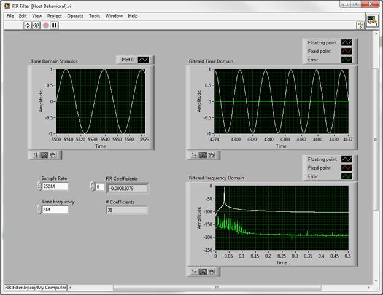Open the Operate menu

tap(75, 15)
